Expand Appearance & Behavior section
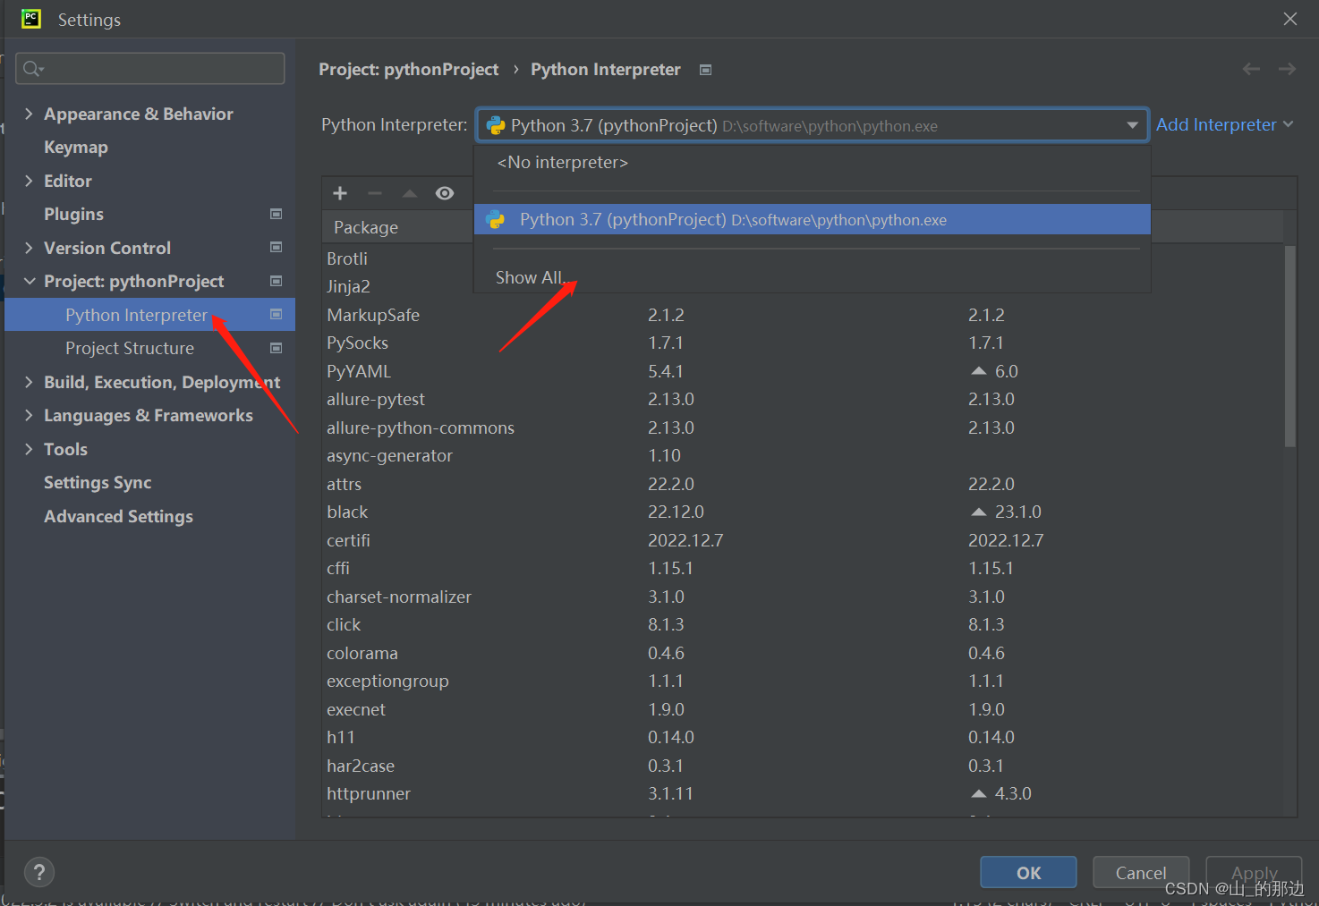Viewport: 1319px width, 906px height. pos(29,114)
